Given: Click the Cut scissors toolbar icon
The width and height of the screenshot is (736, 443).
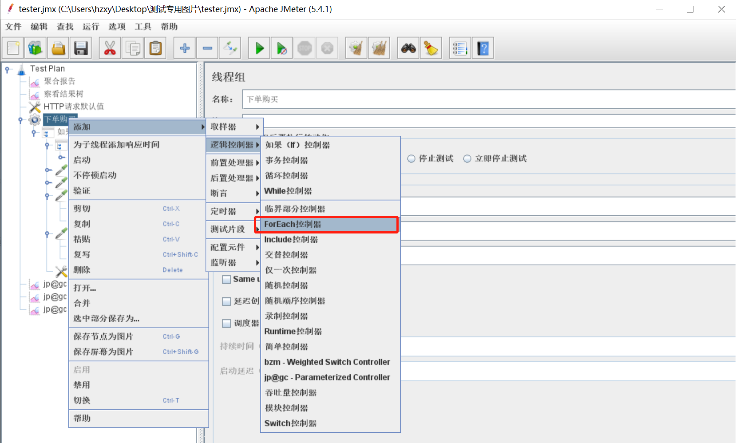Looking at the screenshot, I should [110, 48].
